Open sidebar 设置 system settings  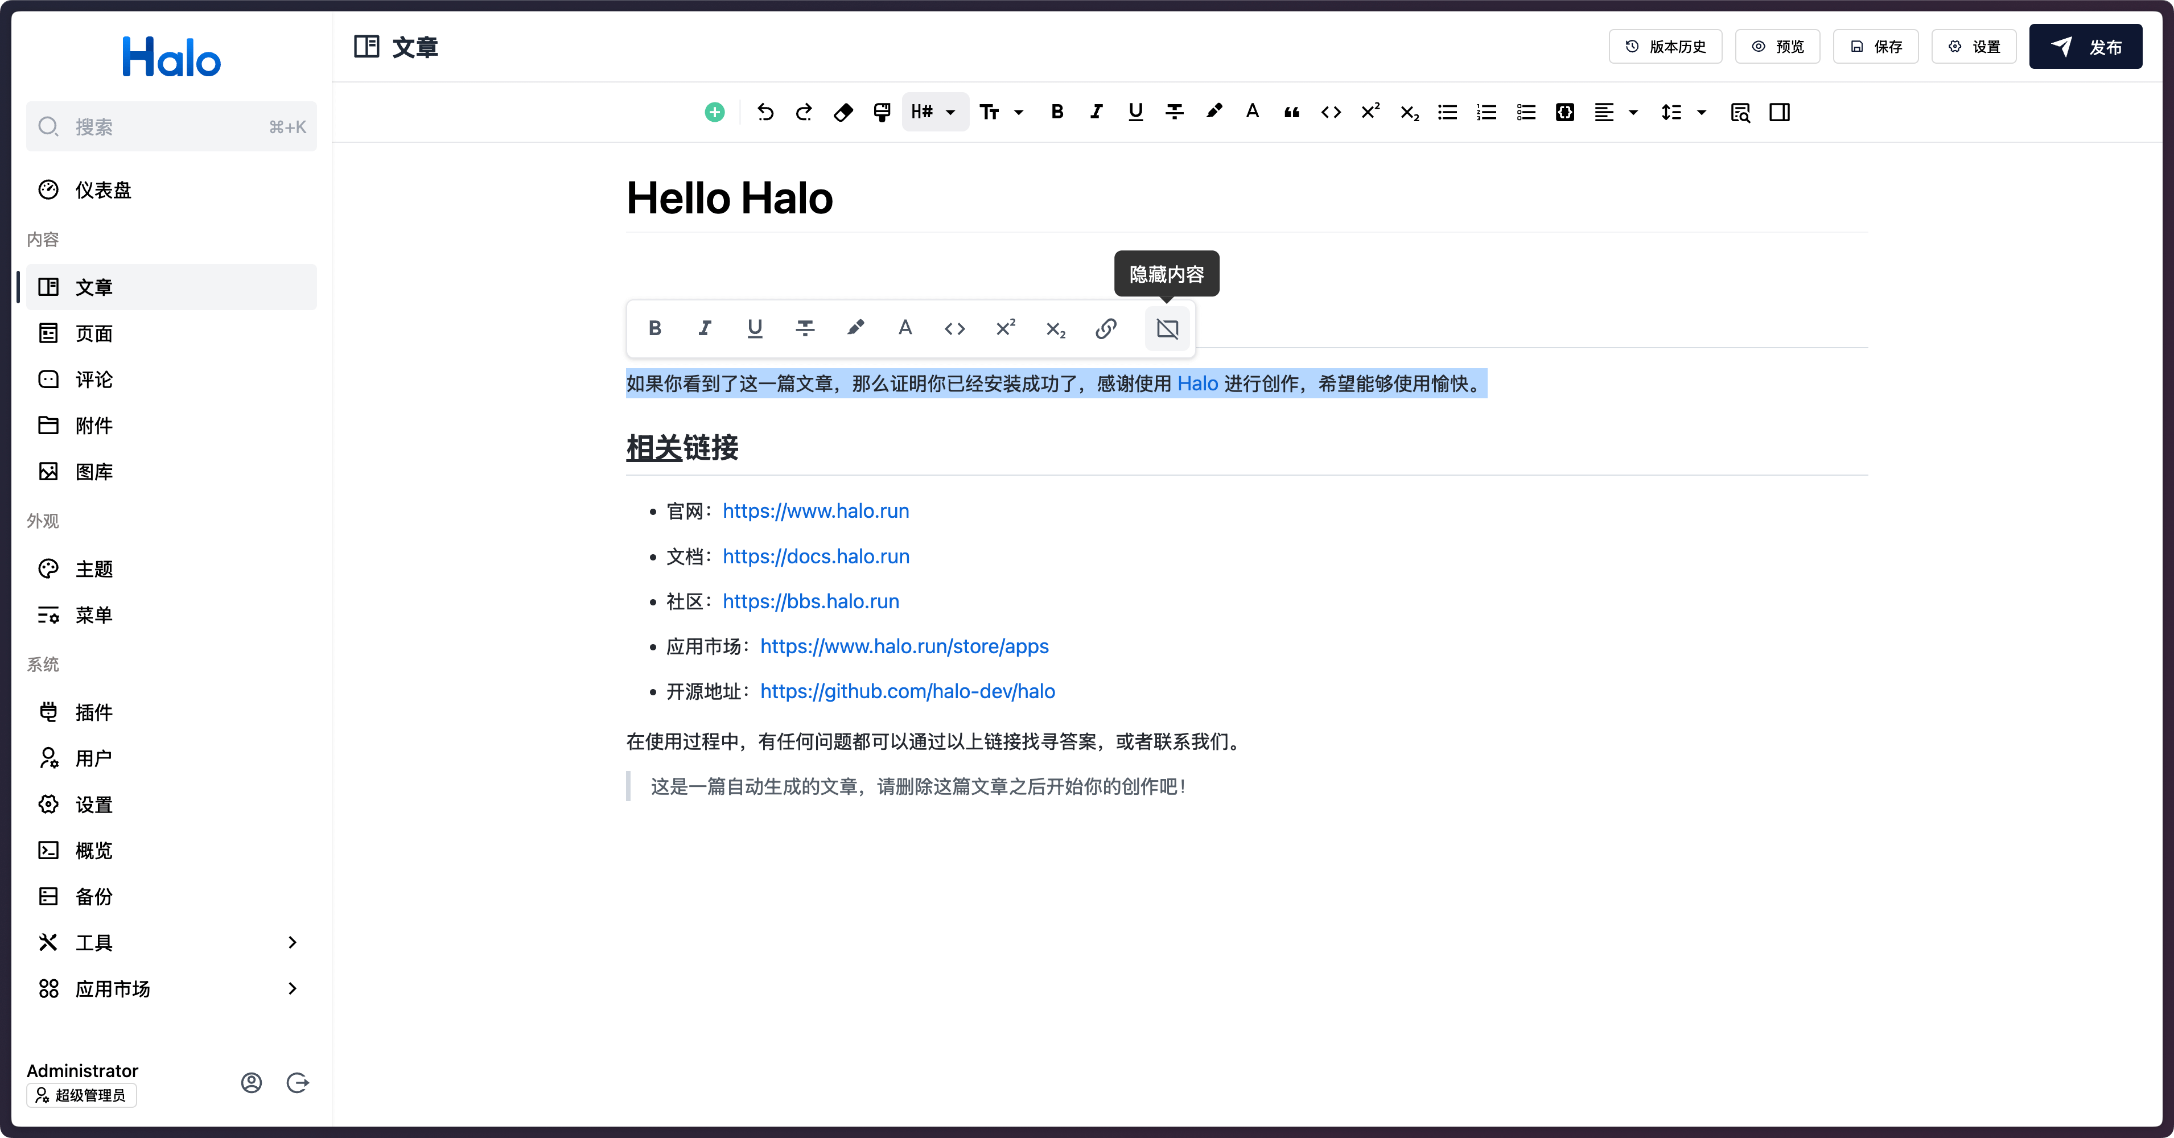click(x=171, y=804)
